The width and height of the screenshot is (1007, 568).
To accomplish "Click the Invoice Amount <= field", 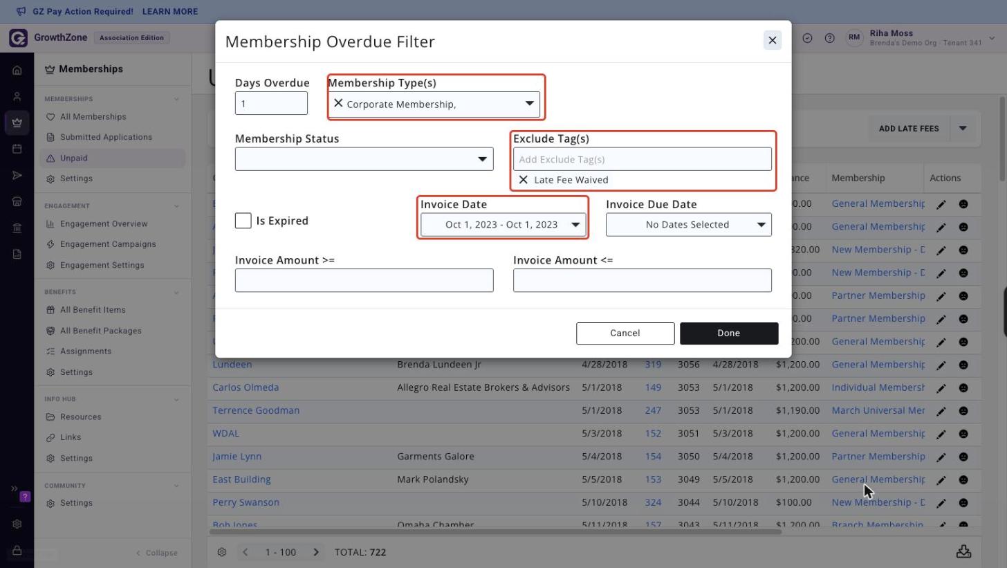I will point(643,280).
